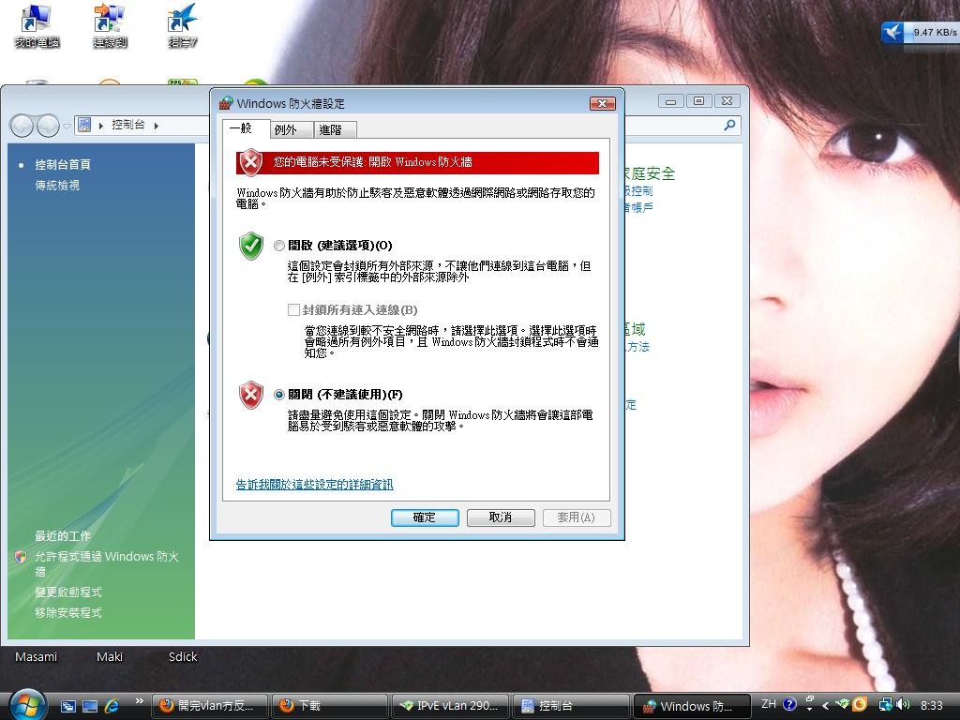Select the 關閉 (不建議使用) radio button

(279, 395)
